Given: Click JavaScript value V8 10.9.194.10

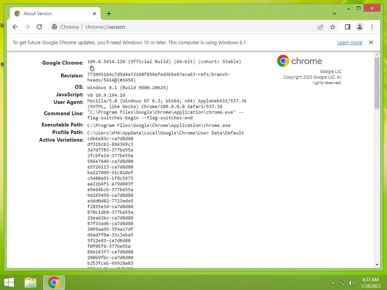Looking at the screenshot, I should click(106, 95).
